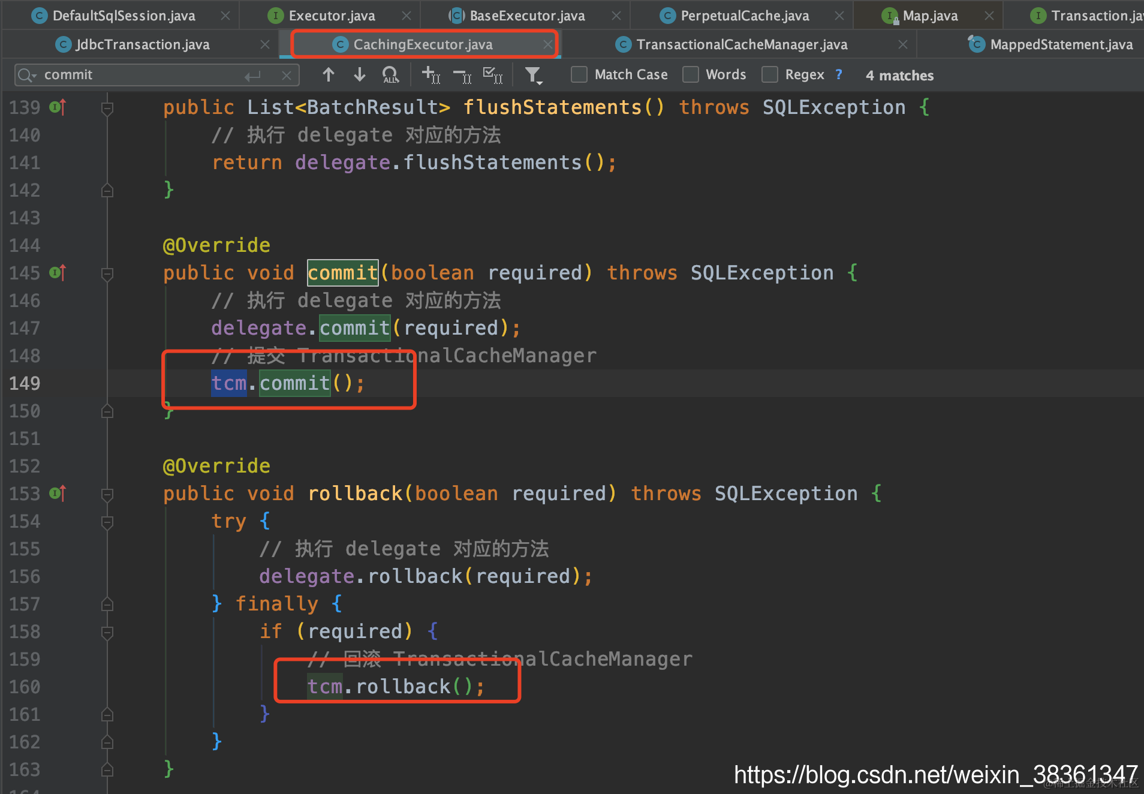
Task: Click Unselect Occurrence icon in search bar
Action: tap(462, 75)
